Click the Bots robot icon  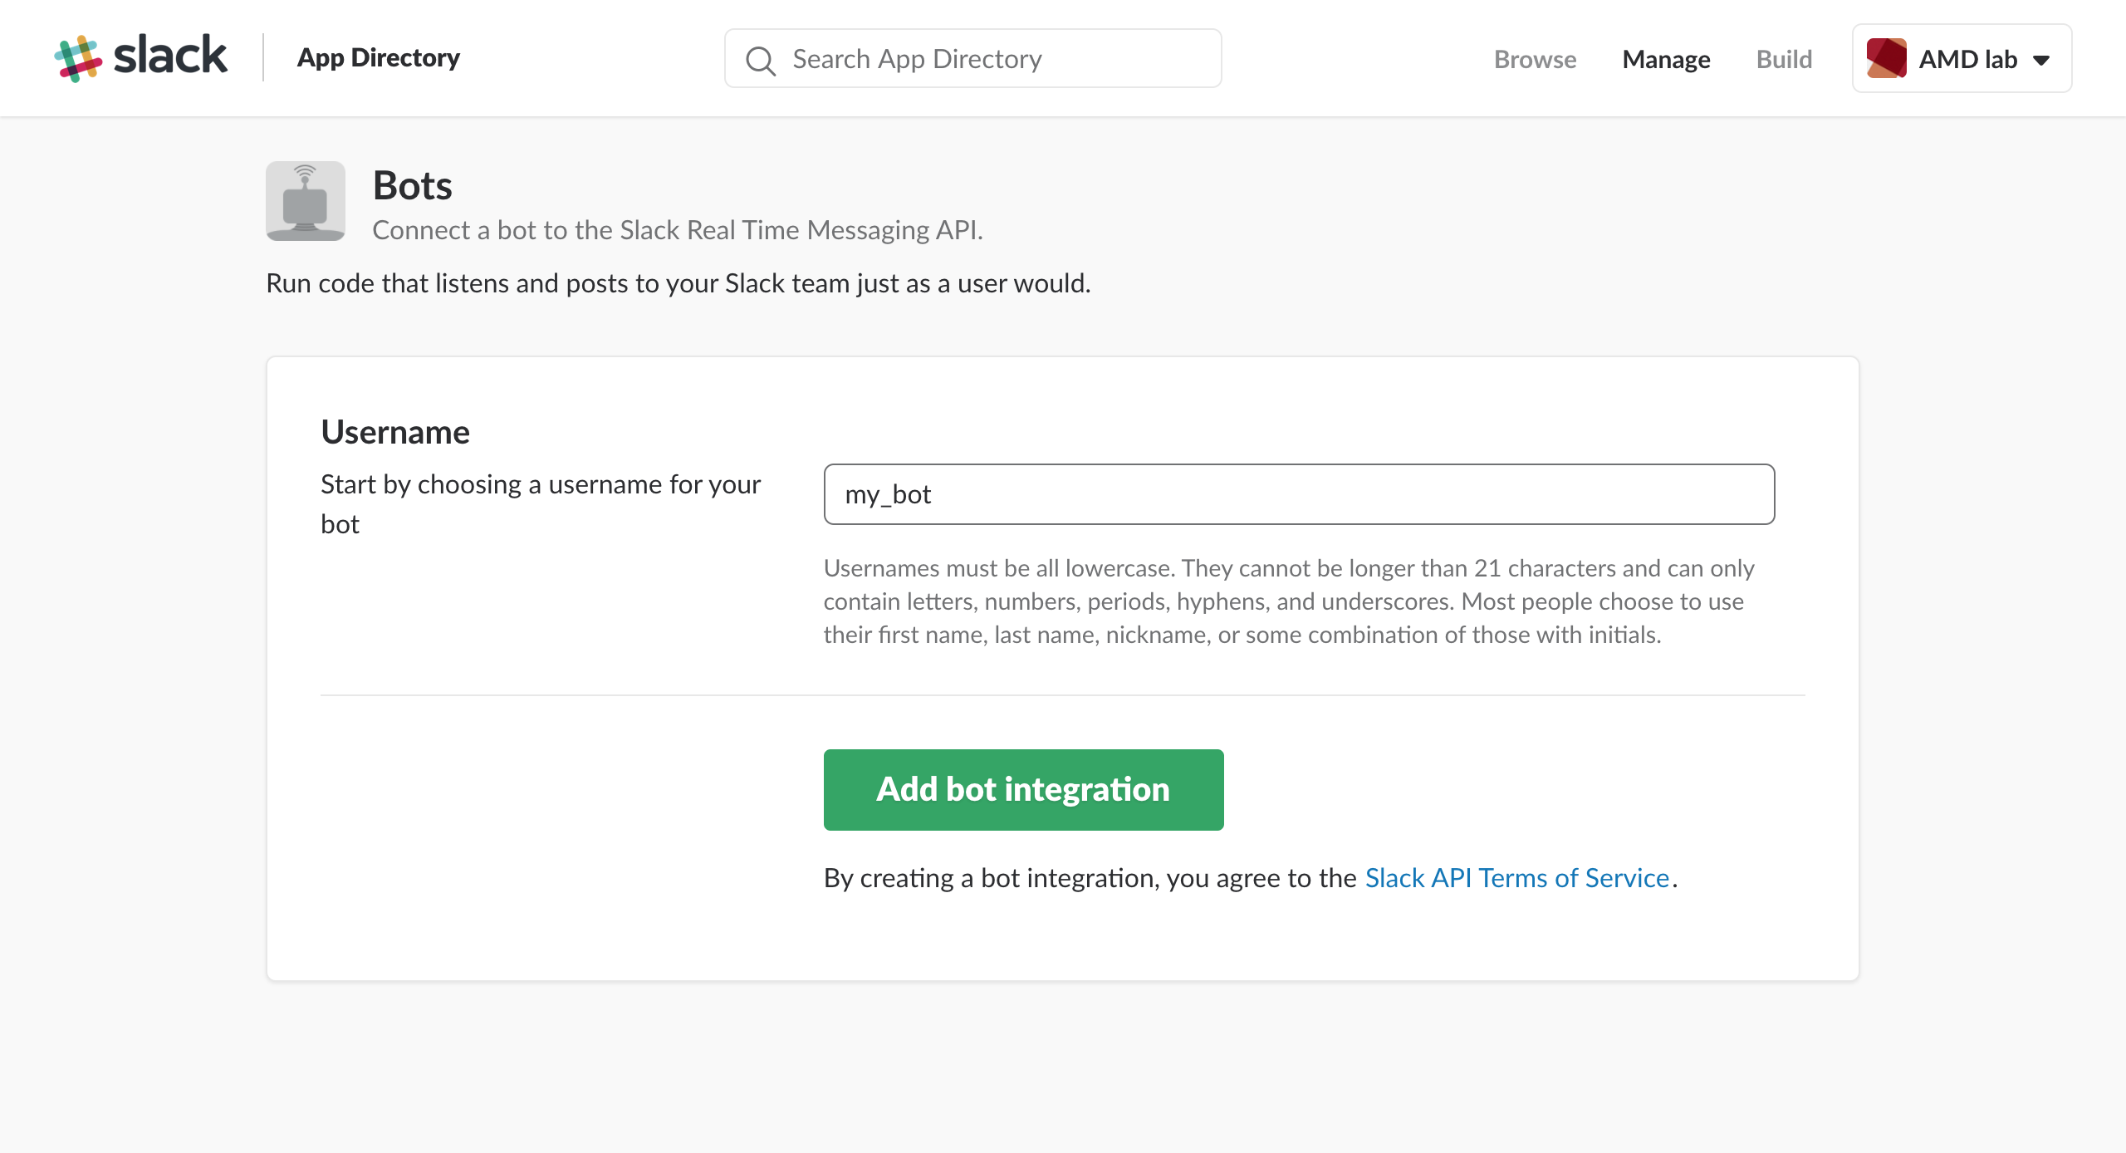[306, 201]
